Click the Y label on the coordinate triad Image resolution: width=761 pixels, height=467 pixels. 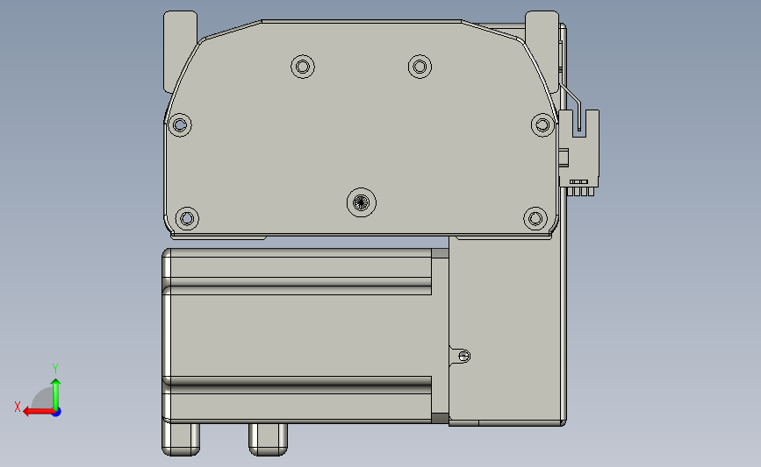[54, 369]
